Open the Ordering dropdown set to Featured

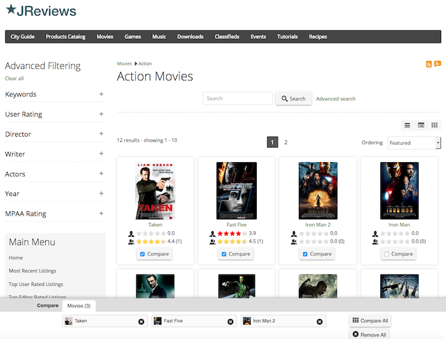[414, 142]
